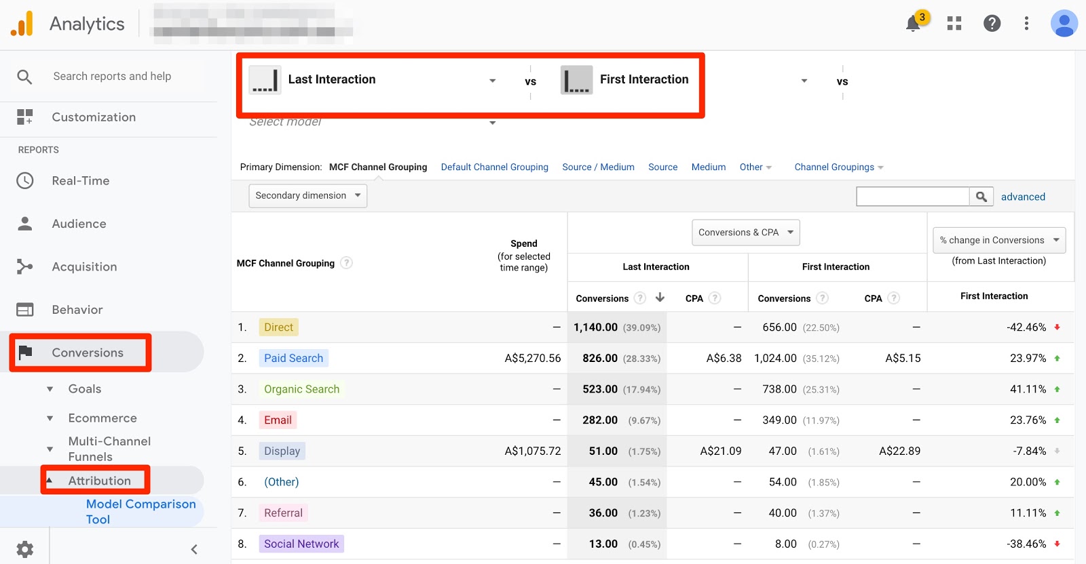Screen dimensions: 1086x564
Task: Click help icon next to Last Interaction CPA
Action: pyautogui.click(x=714, y=298)
